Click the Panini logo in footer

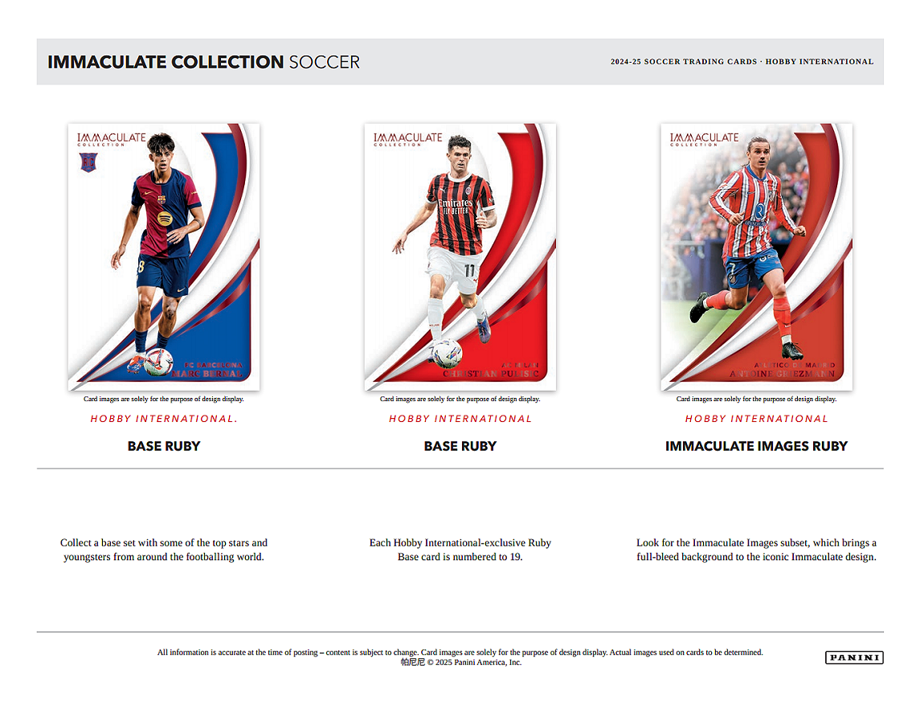tap(854, 658)
